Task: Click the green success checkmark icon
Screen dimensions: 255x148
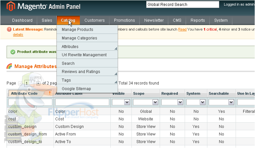Action: coord(13,52)
